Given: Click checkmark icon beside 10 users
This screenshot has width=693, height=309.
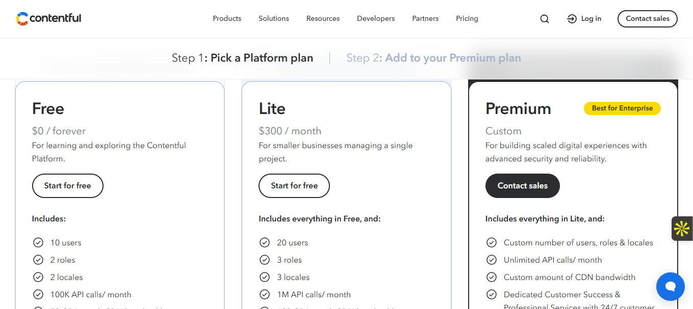Looking at the screenshot, I should (38, 243).
